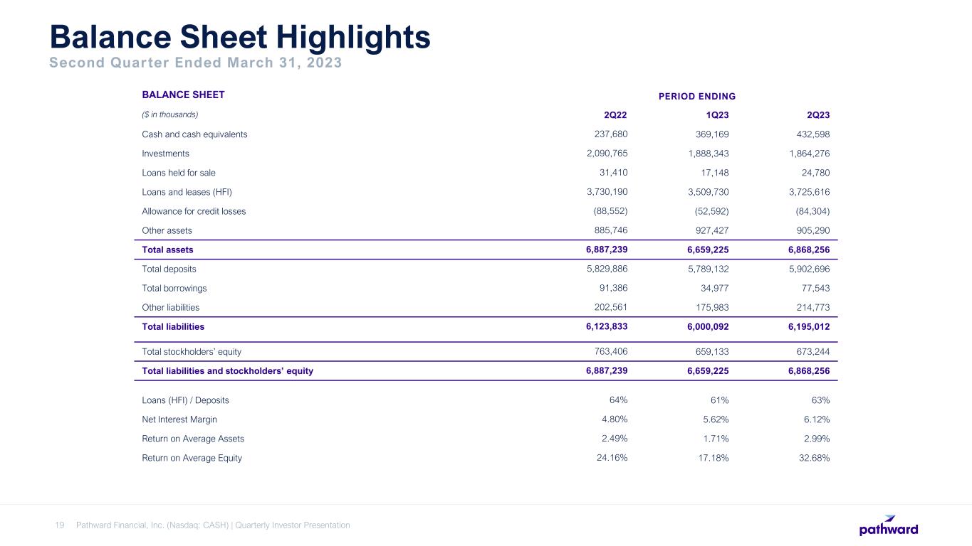972x546 pixels.
Task: Select Allowance for credit losses label
Action: click(194, 211)
